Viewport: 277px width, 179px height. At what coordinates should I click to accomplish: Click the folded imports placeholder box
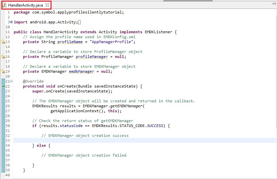coord(79,22)
